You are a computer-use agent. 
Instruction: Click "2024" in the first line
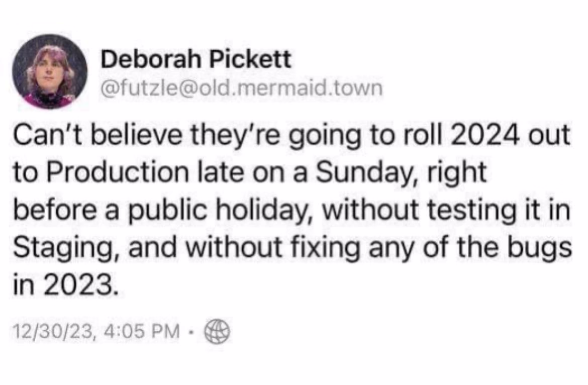485,134
